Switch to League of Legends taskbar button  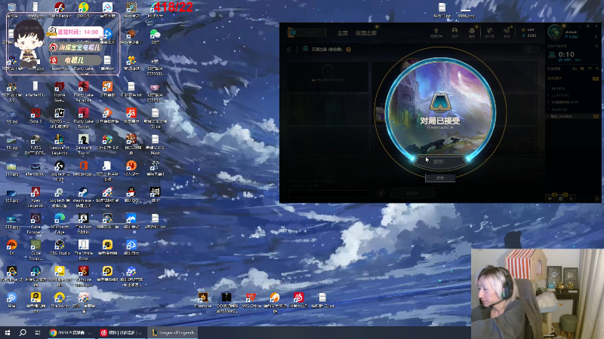click(x=173, y=332)
